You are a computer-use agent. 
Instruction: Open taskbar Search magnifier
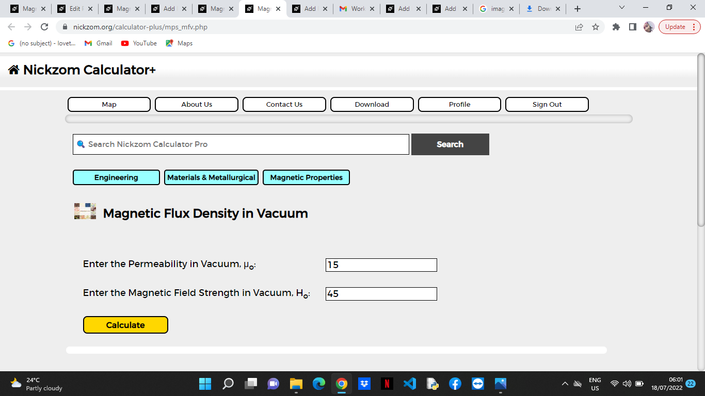228,384
